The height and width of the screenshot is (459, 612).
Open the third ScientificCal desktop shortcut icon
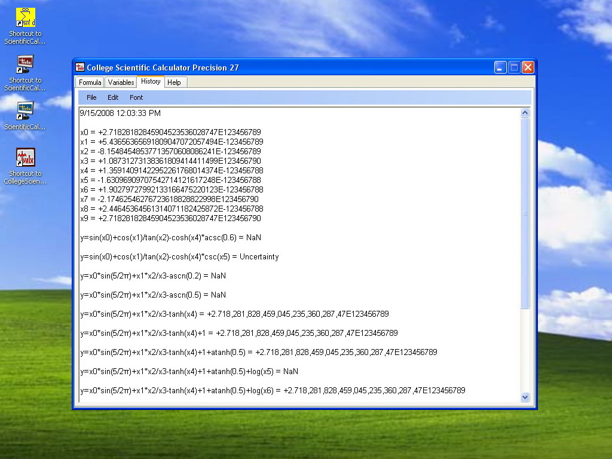tap(25, 111)
